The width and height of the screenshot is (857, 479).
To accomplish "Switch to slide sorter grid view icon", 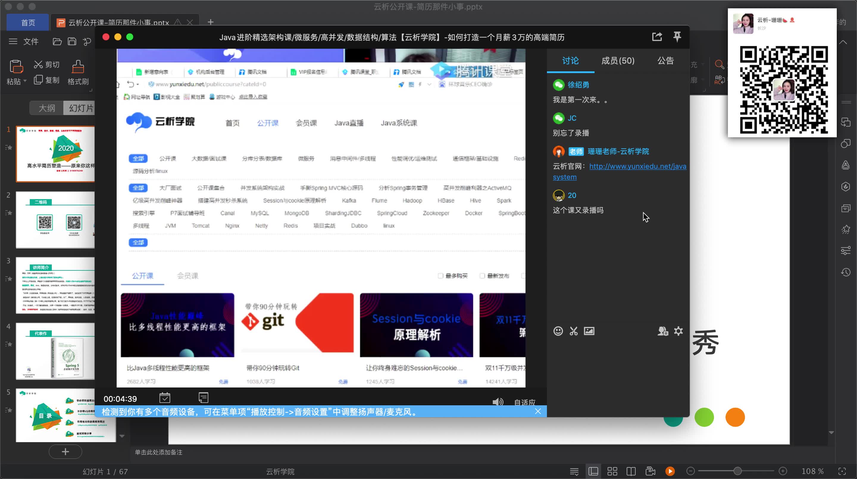I will [x=612, y=471].
